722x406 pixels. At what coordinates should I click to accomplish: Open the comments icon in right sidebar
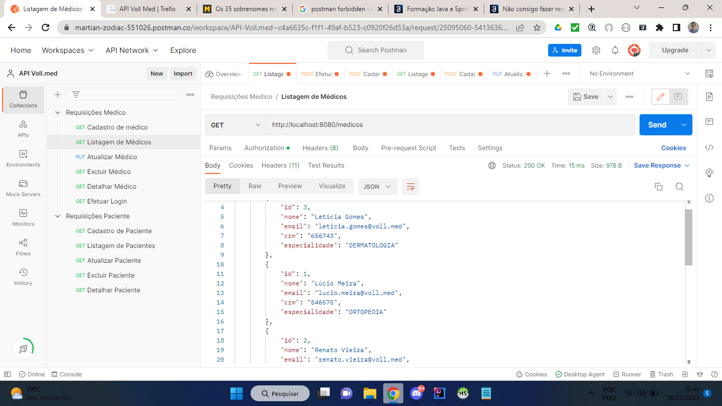tap(709, 122)
